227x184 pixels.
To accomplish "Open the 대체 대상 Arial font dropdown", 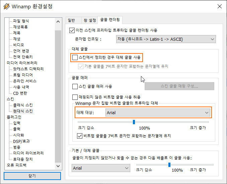I will click(158, 113).
